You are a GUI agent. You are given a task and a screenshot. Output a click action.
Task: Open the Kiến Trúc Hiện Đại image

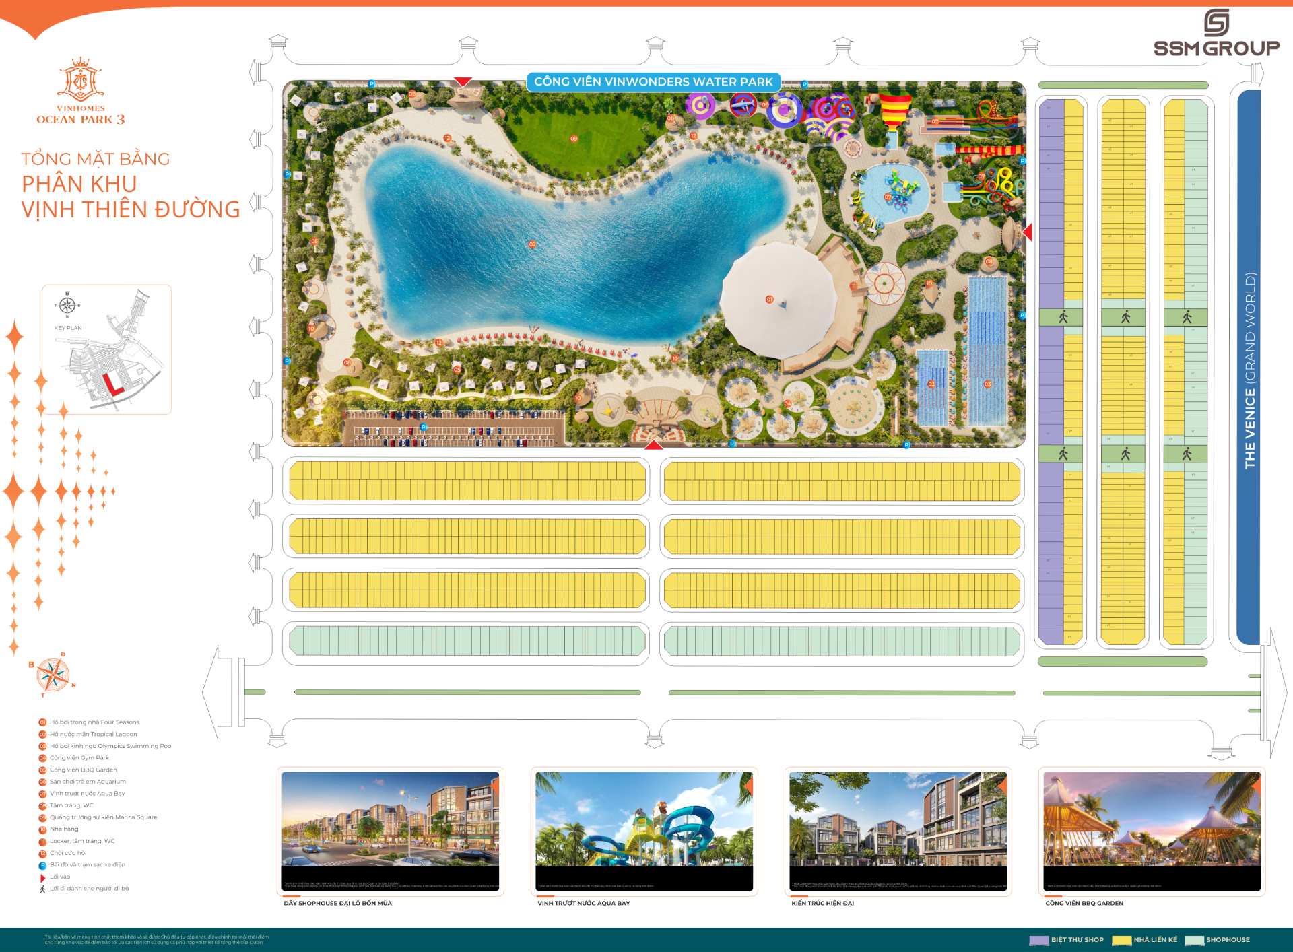tap(898, 831)
